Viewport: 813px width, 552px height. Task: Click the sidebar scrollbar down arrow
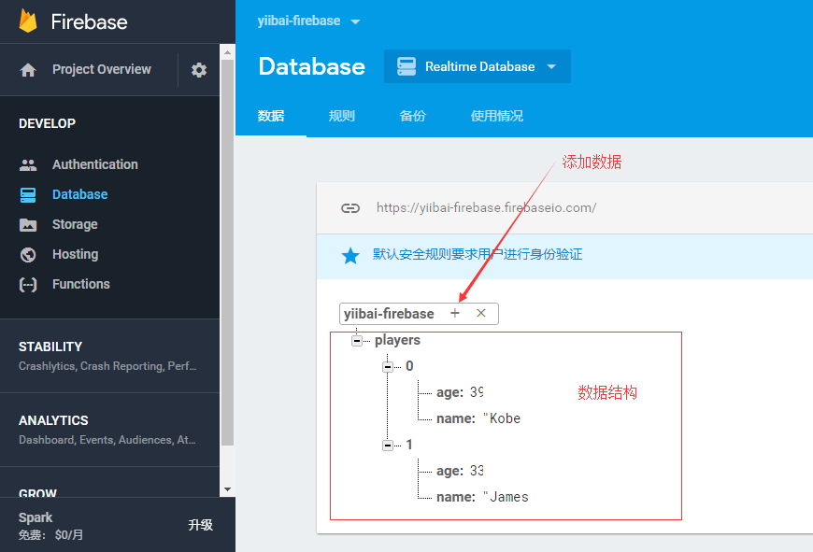tap(227, 489)
